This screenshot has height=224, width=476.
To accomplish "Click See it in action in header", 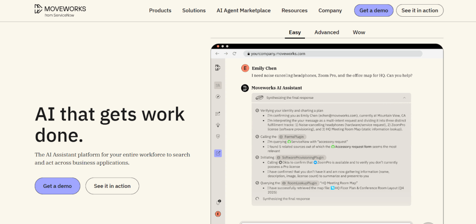I will [419, 11].
